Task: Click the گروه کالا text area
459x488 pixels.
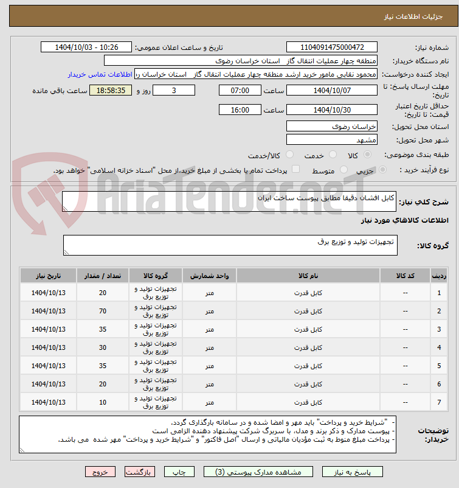Action: (230, 245)
